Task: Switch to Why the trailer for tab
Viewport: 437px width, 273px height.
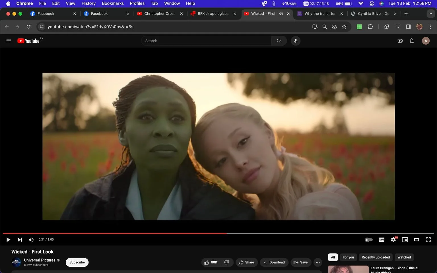Action: point(320,13)
